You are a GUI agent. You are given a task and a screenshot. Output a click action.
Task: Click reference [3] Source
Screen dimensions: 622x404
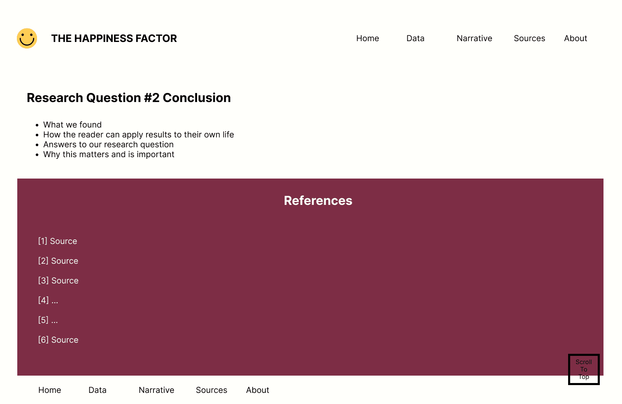(58, 281)
